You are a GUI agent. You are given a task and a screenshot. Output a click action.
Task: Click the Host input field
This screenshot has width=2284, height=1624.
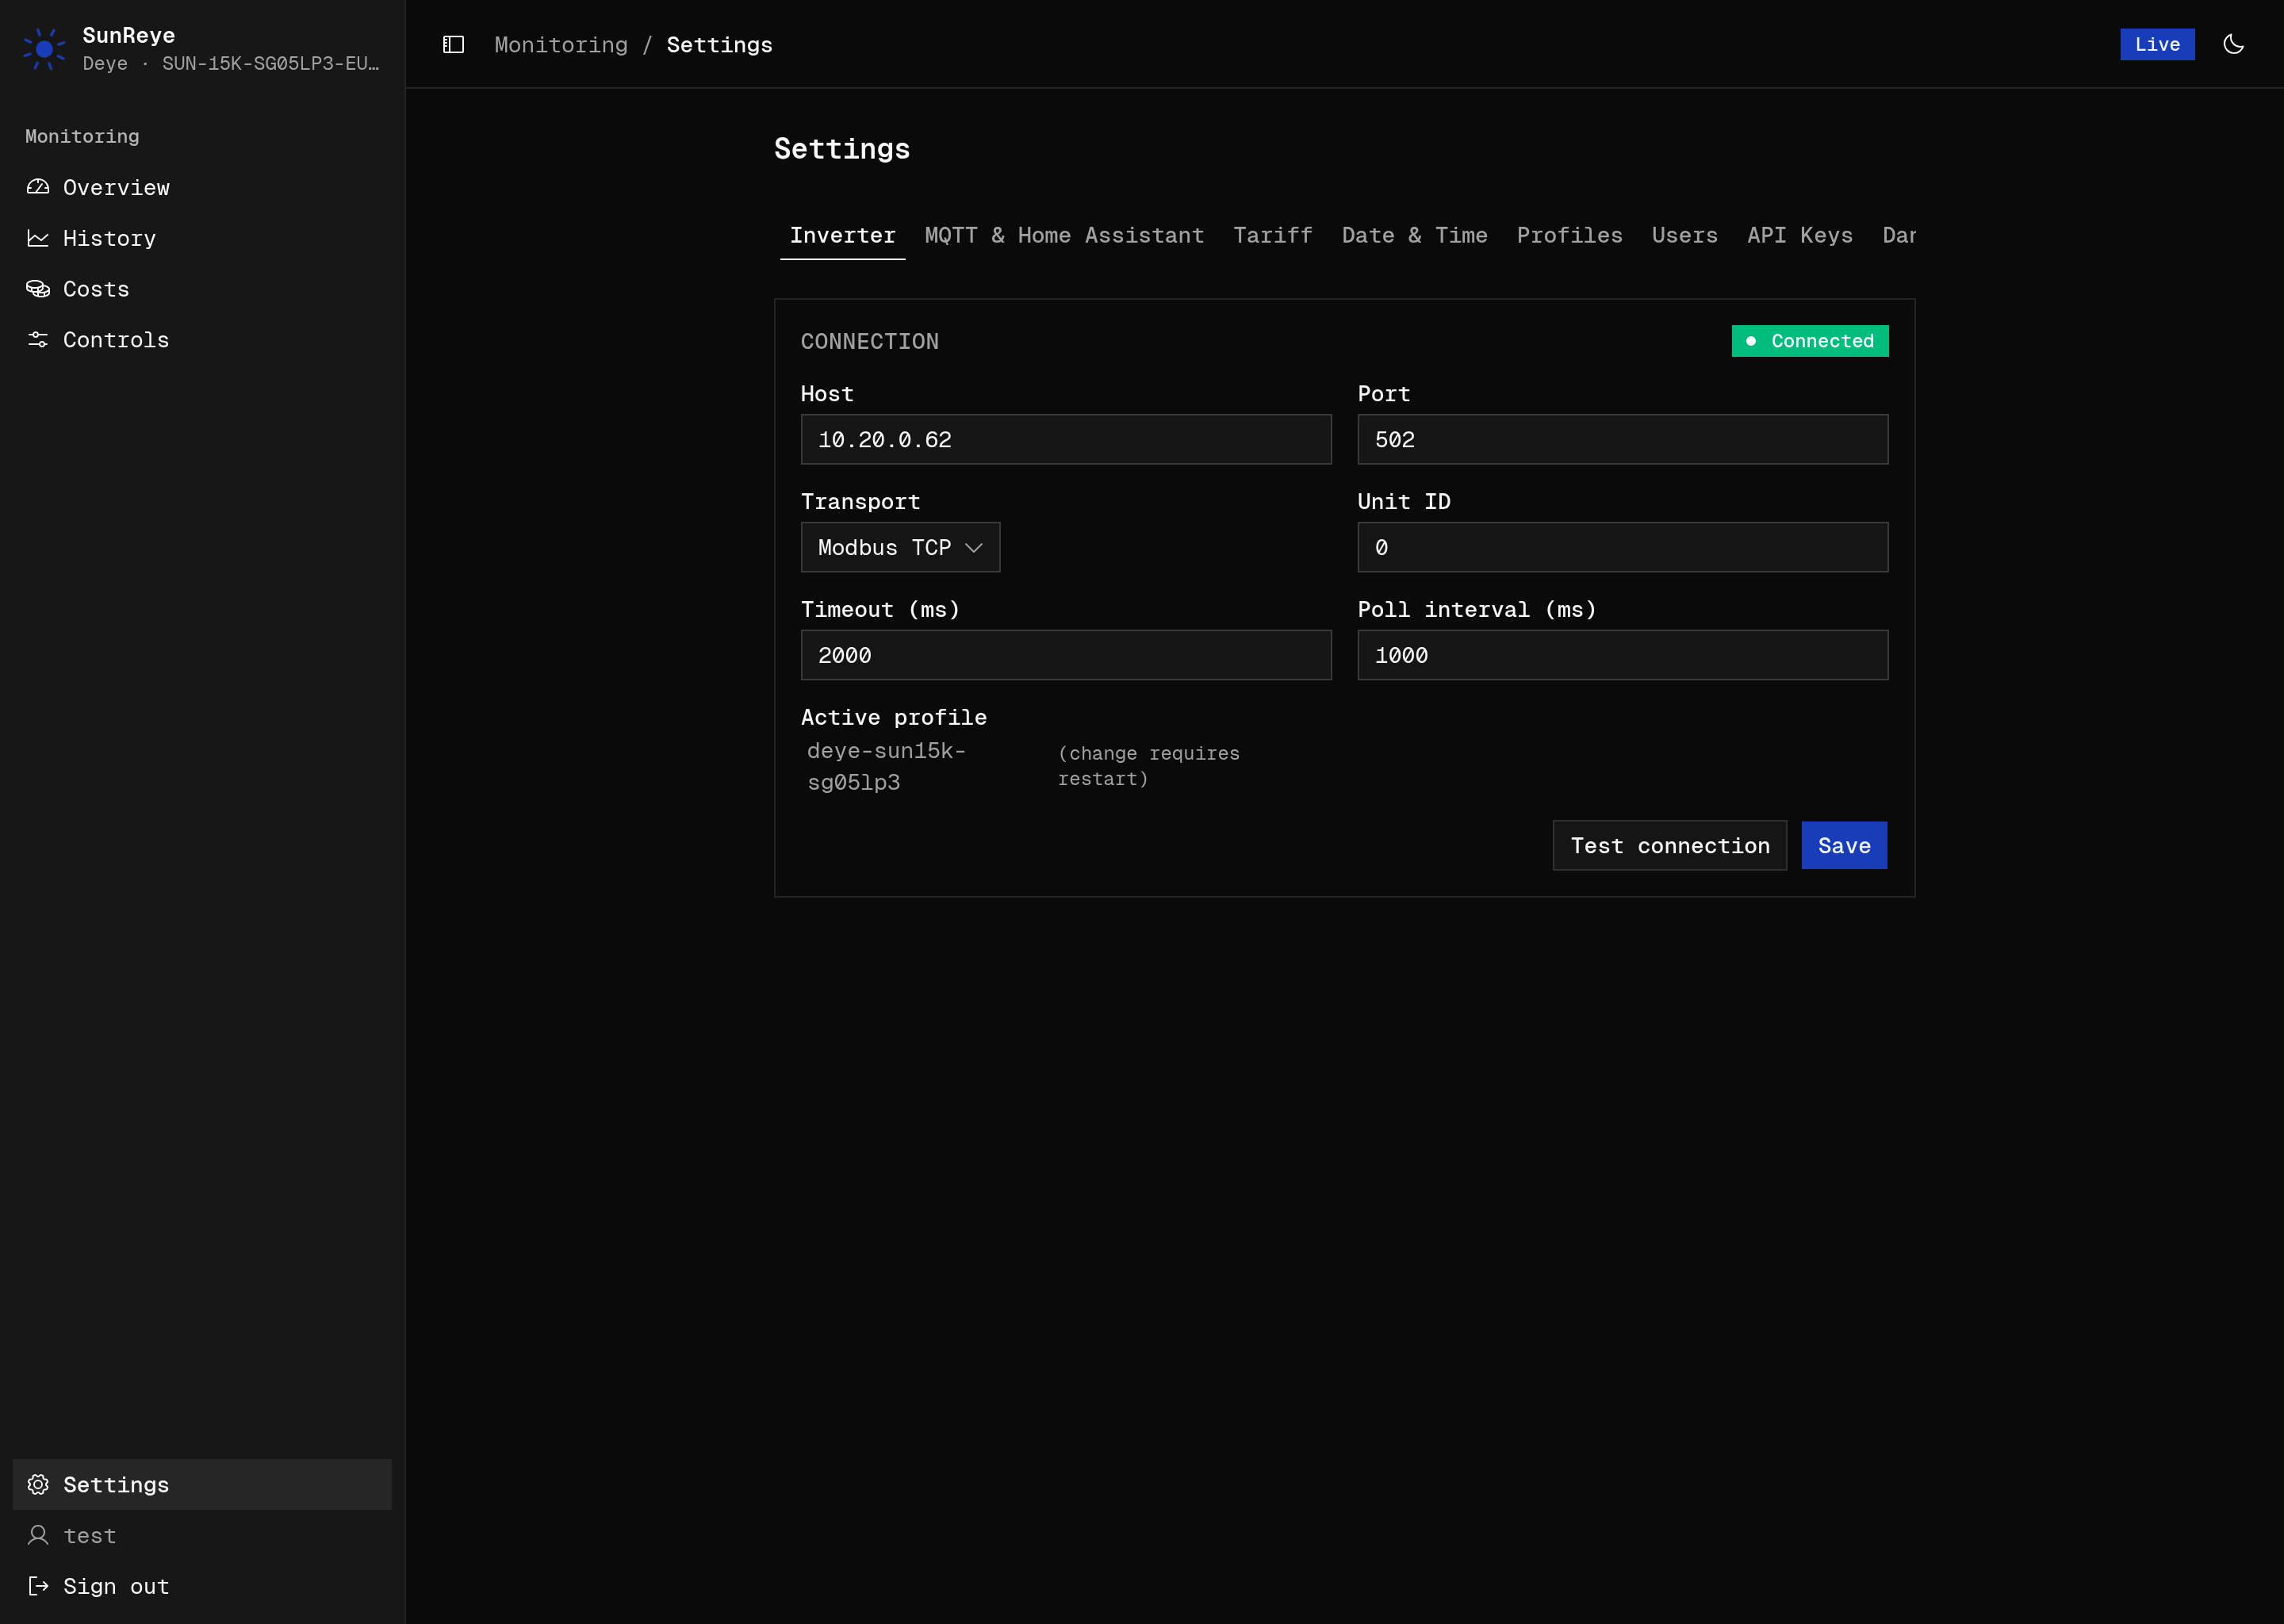coord(1066,439)
